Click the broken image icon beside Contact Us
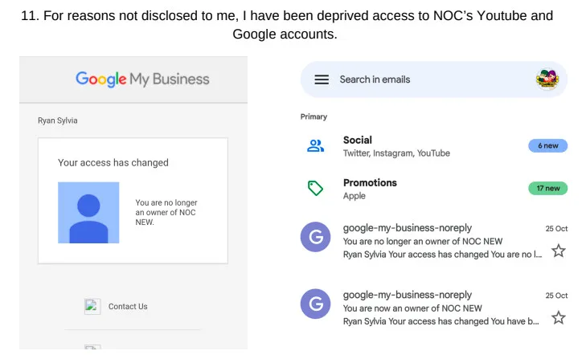The height and width of the screenshot is (355, 586). [x=92, y=306]
